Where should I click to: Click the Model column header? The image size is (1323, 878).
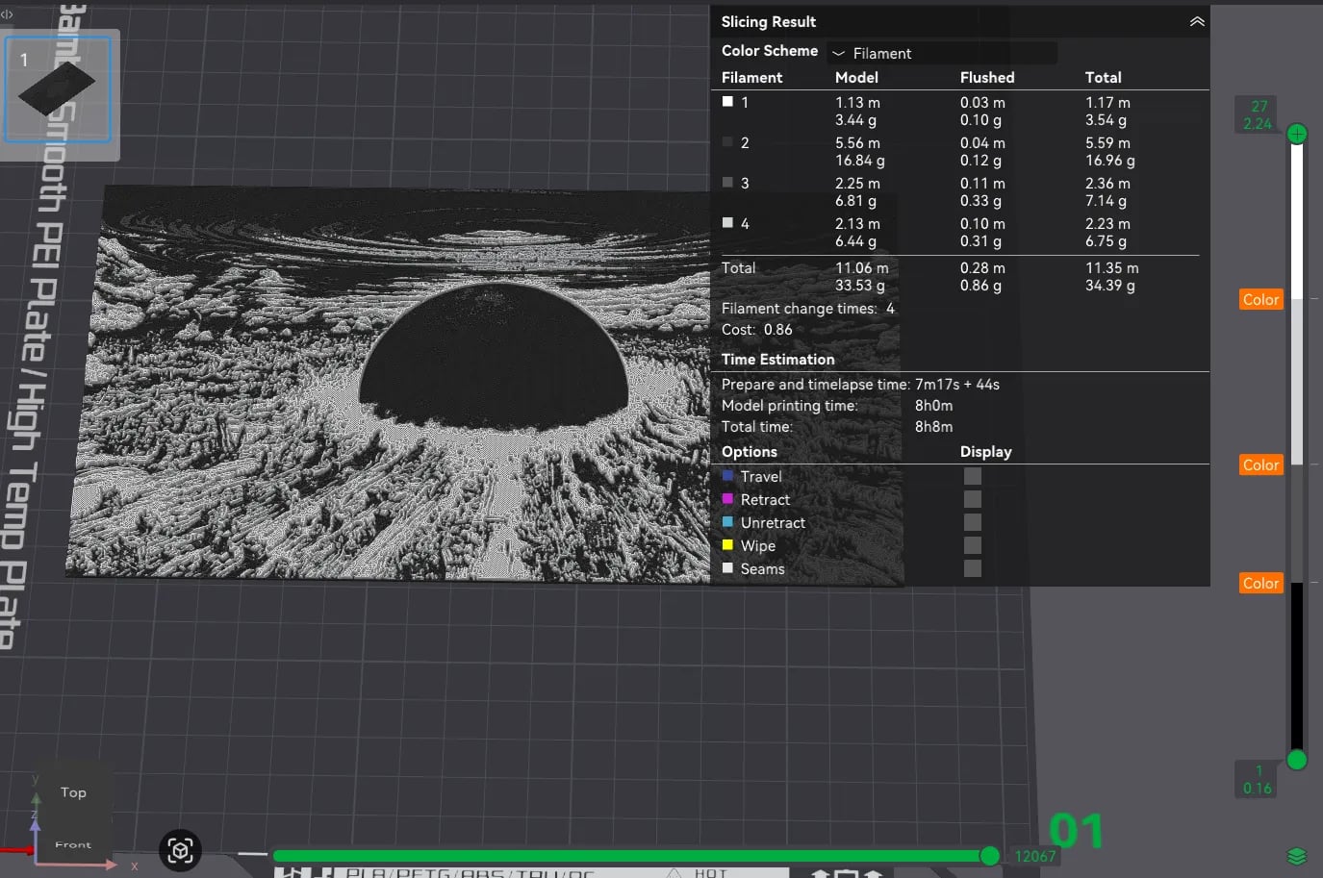pyautogui.click(x=856, y=78)
